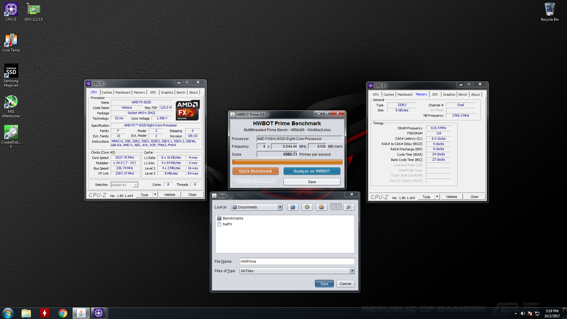The width and height of the screenshot is (567, 319).
Task: Switch Save dialog to Details view
Action: pyautogui.click(x=349, y=207)
